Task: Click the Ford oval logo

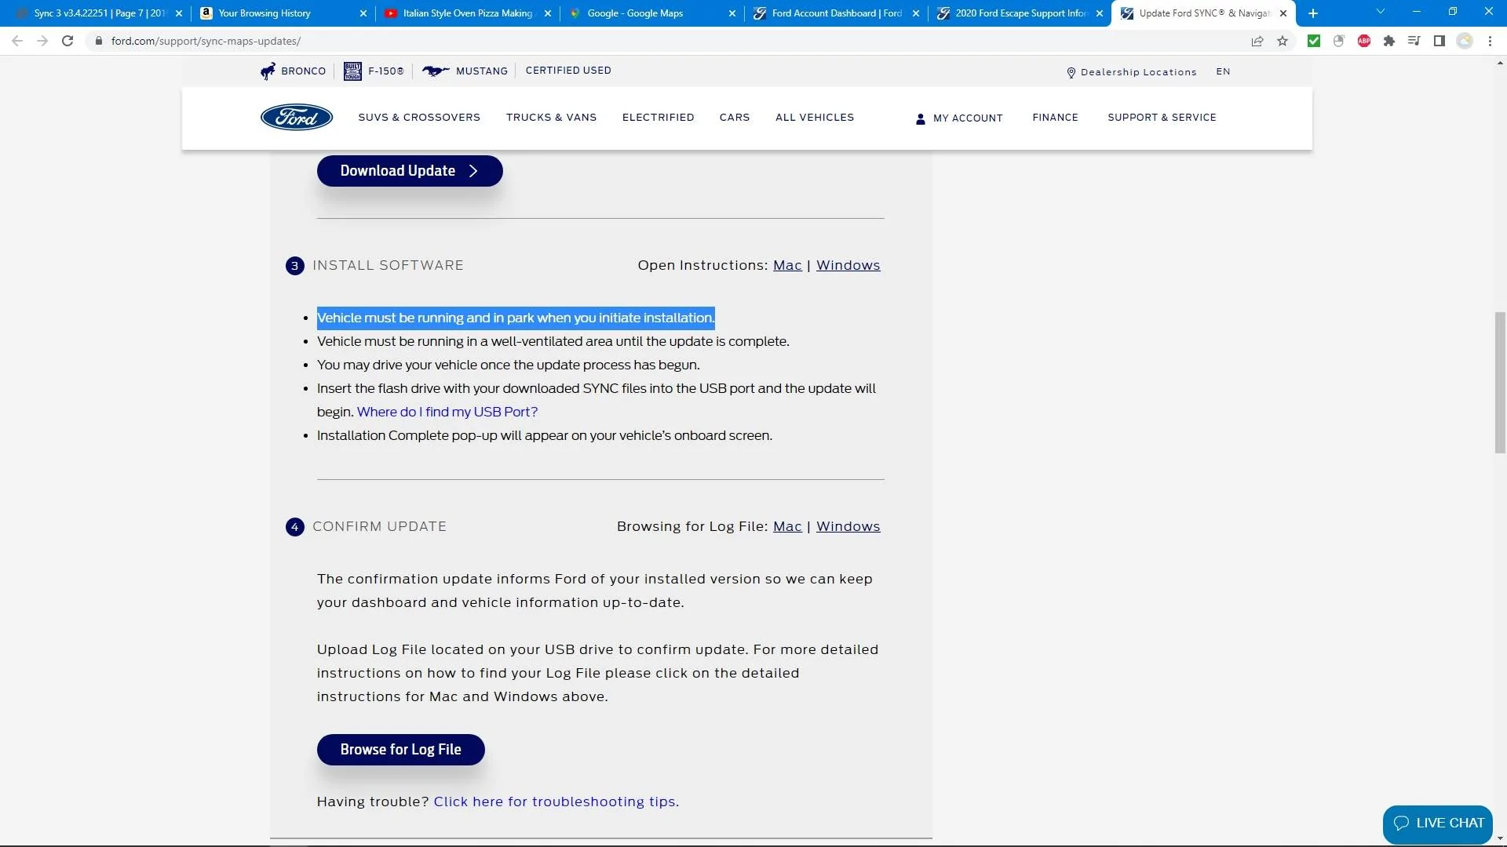Action: [x=297, y=118]
